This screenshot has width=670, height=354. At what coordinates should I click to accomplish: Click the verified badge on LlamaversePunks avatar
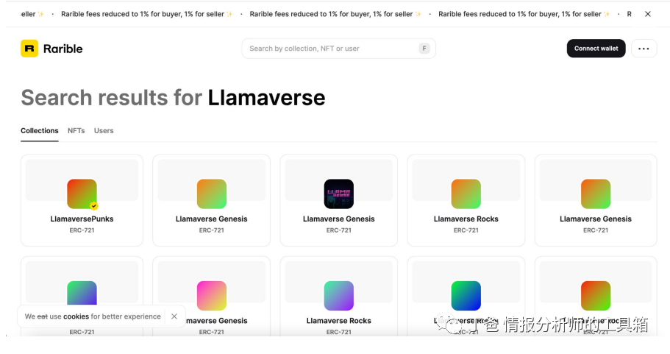click(x=94, y=206)
